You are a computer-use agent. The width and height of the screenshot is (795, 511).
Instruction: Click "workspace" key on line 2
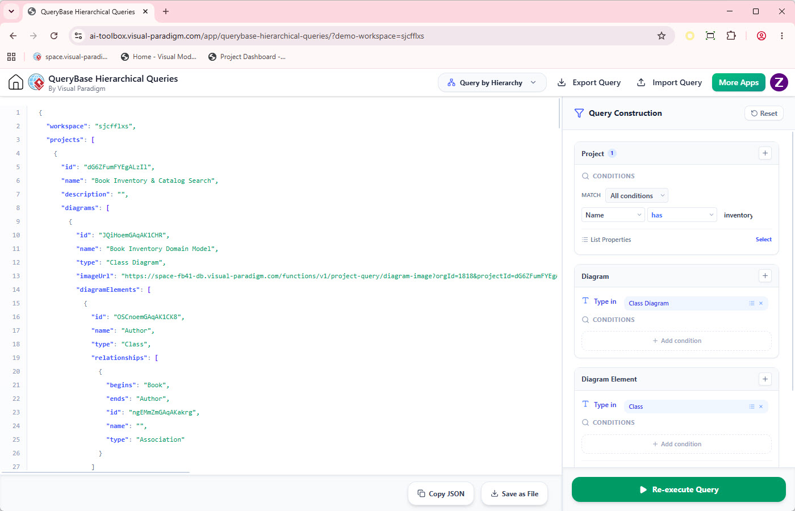point(66,126)
